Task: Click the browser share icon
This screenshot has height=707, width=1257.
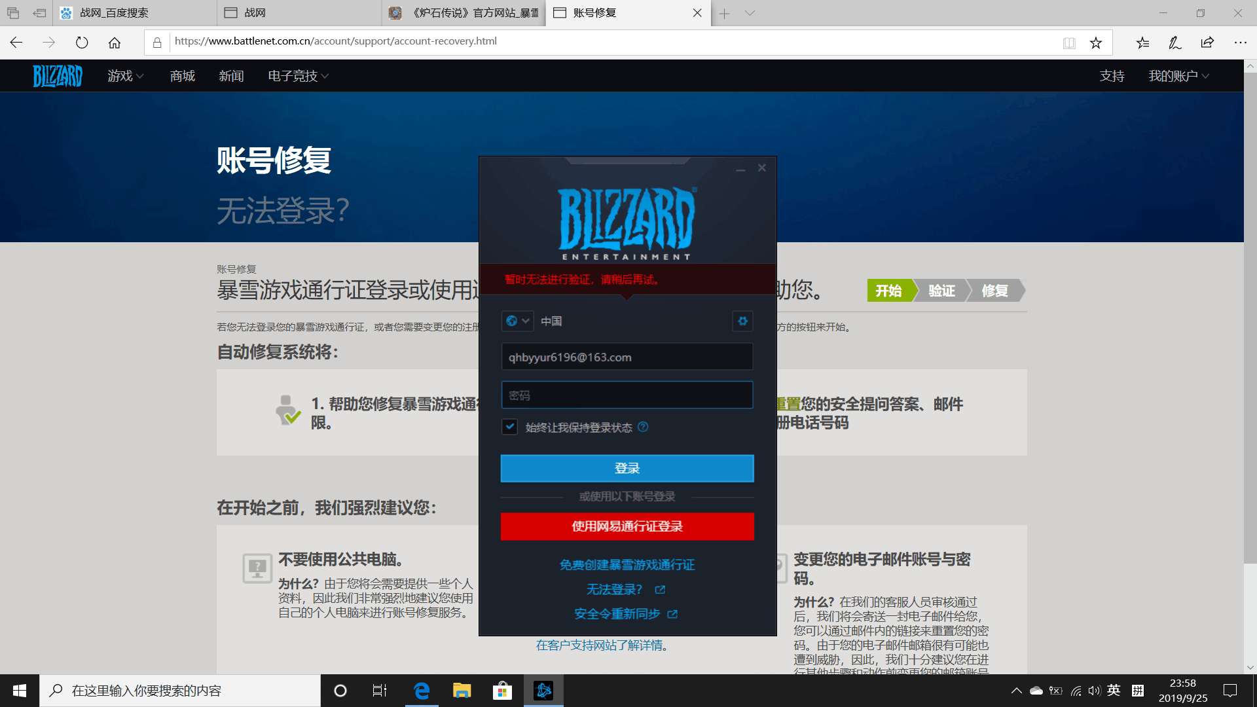Action: click(x=1207, y=43)
